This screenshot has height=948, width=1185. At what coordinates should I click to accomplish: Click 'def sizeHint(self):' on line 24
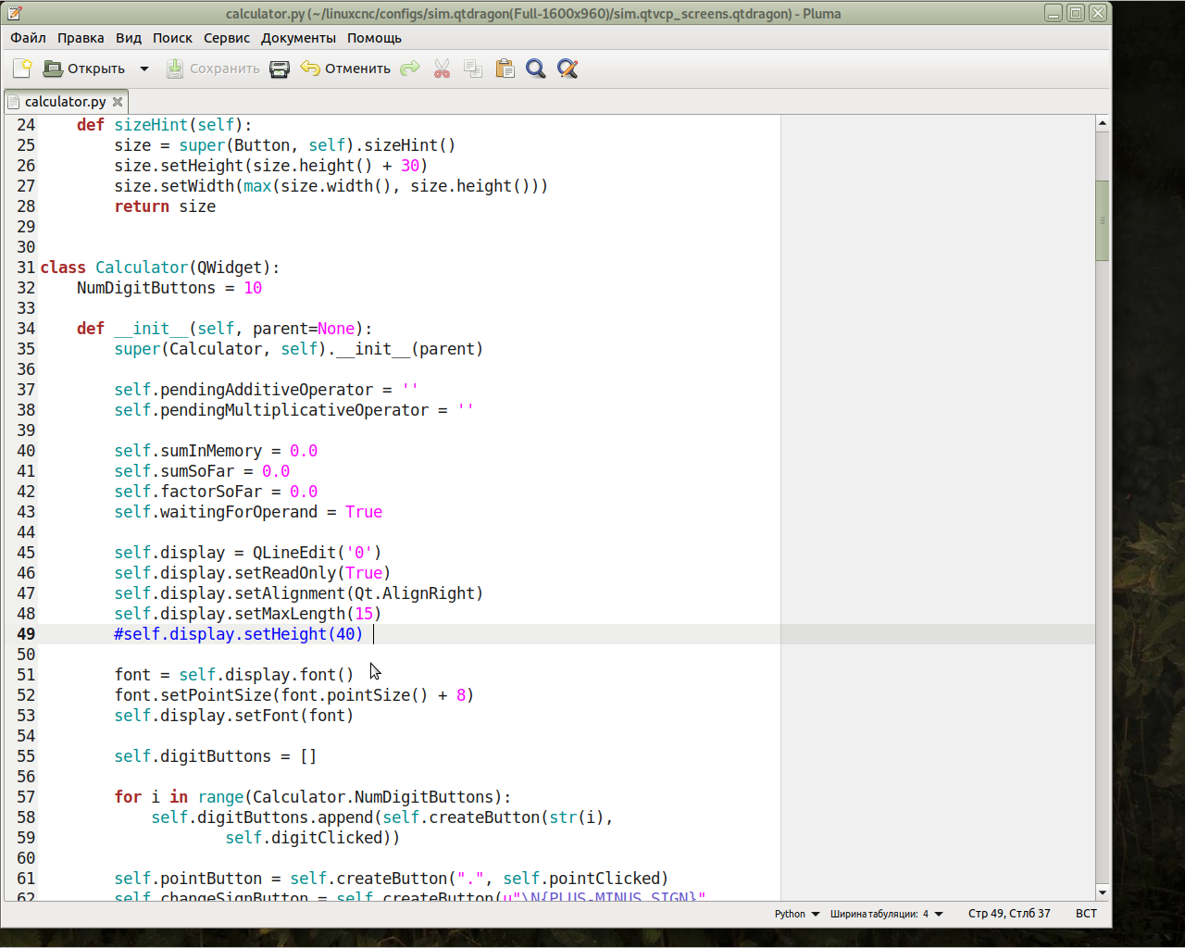pos(165,125)
